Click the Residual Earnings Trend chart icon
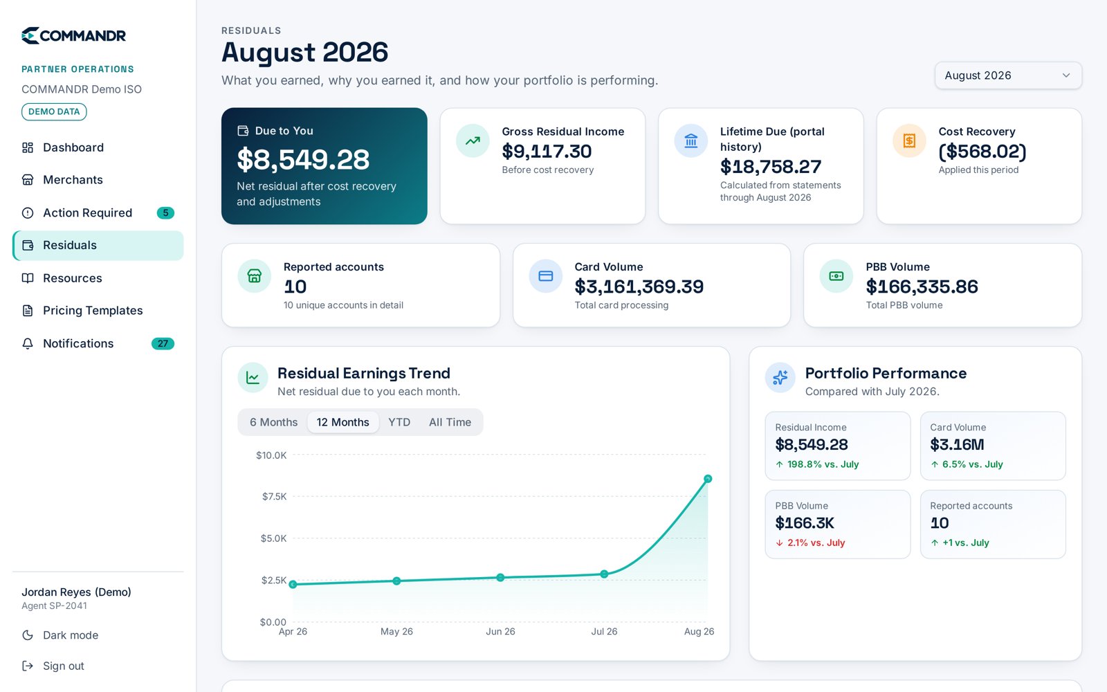The width and height of the screenshot is (1107, 692). pos(253,378)
